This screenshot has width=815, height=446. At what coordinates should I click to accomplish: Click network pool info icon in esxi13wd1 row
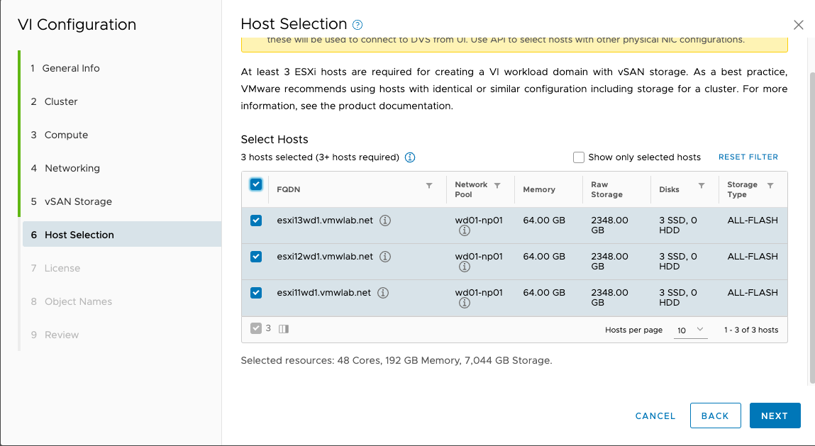pos(465,230)
